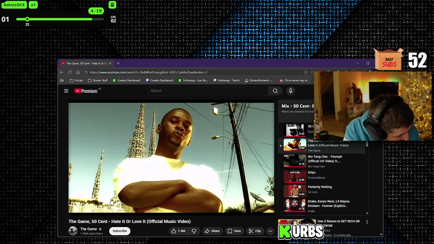Click the playlist scrollbar thumb
The image size is (434, 244).
coord(367,144)
